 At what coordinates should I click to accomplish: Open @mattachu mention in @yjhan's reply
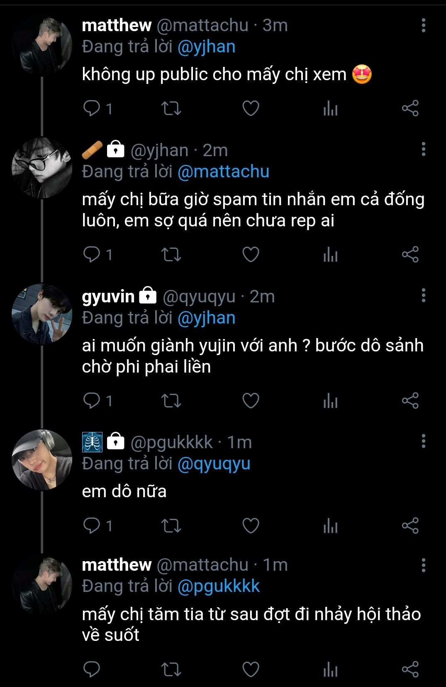pyautogui.click(x=223, y=172)
